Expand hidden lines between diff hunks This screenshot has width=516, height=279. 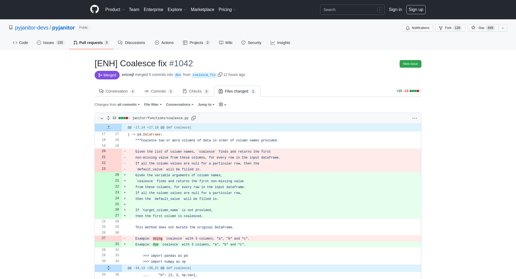(108, 268)
